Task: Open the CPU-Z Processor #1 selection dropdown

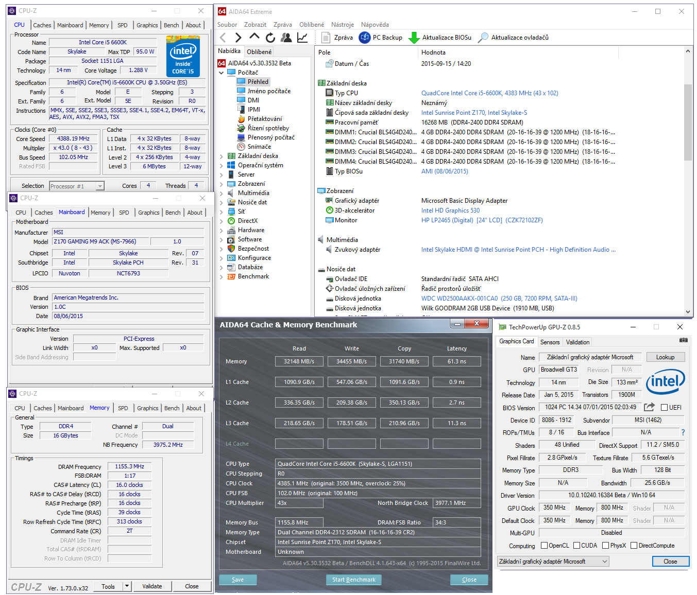Action: click(77, 186)
